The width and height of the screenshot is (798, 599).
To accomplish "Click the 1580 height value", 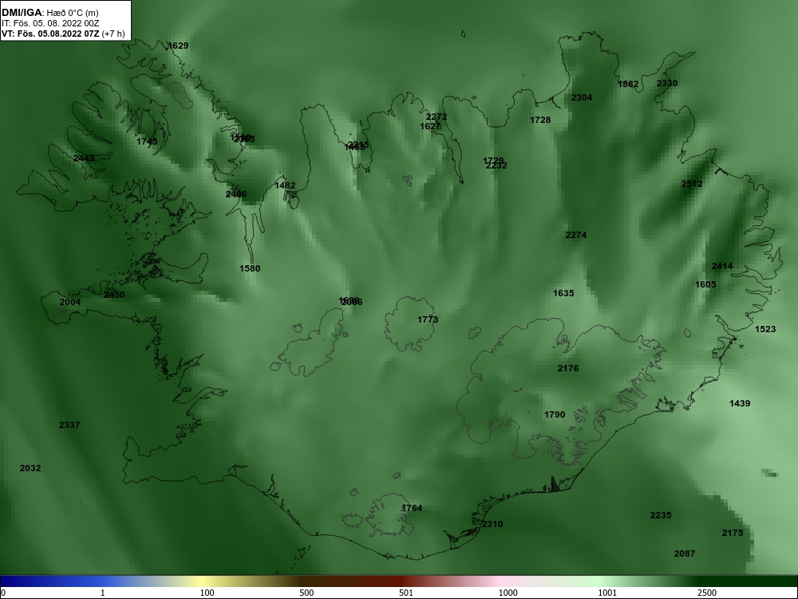I will [250, 268].
